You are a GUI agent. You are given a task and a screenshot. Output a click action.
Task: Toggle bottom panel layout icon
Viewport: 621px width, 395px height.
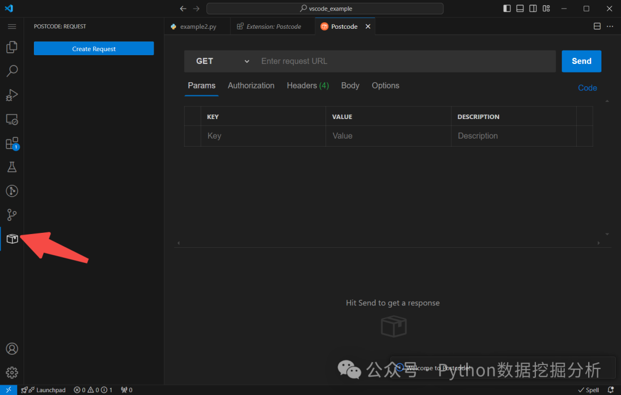[x=520, y=8]
